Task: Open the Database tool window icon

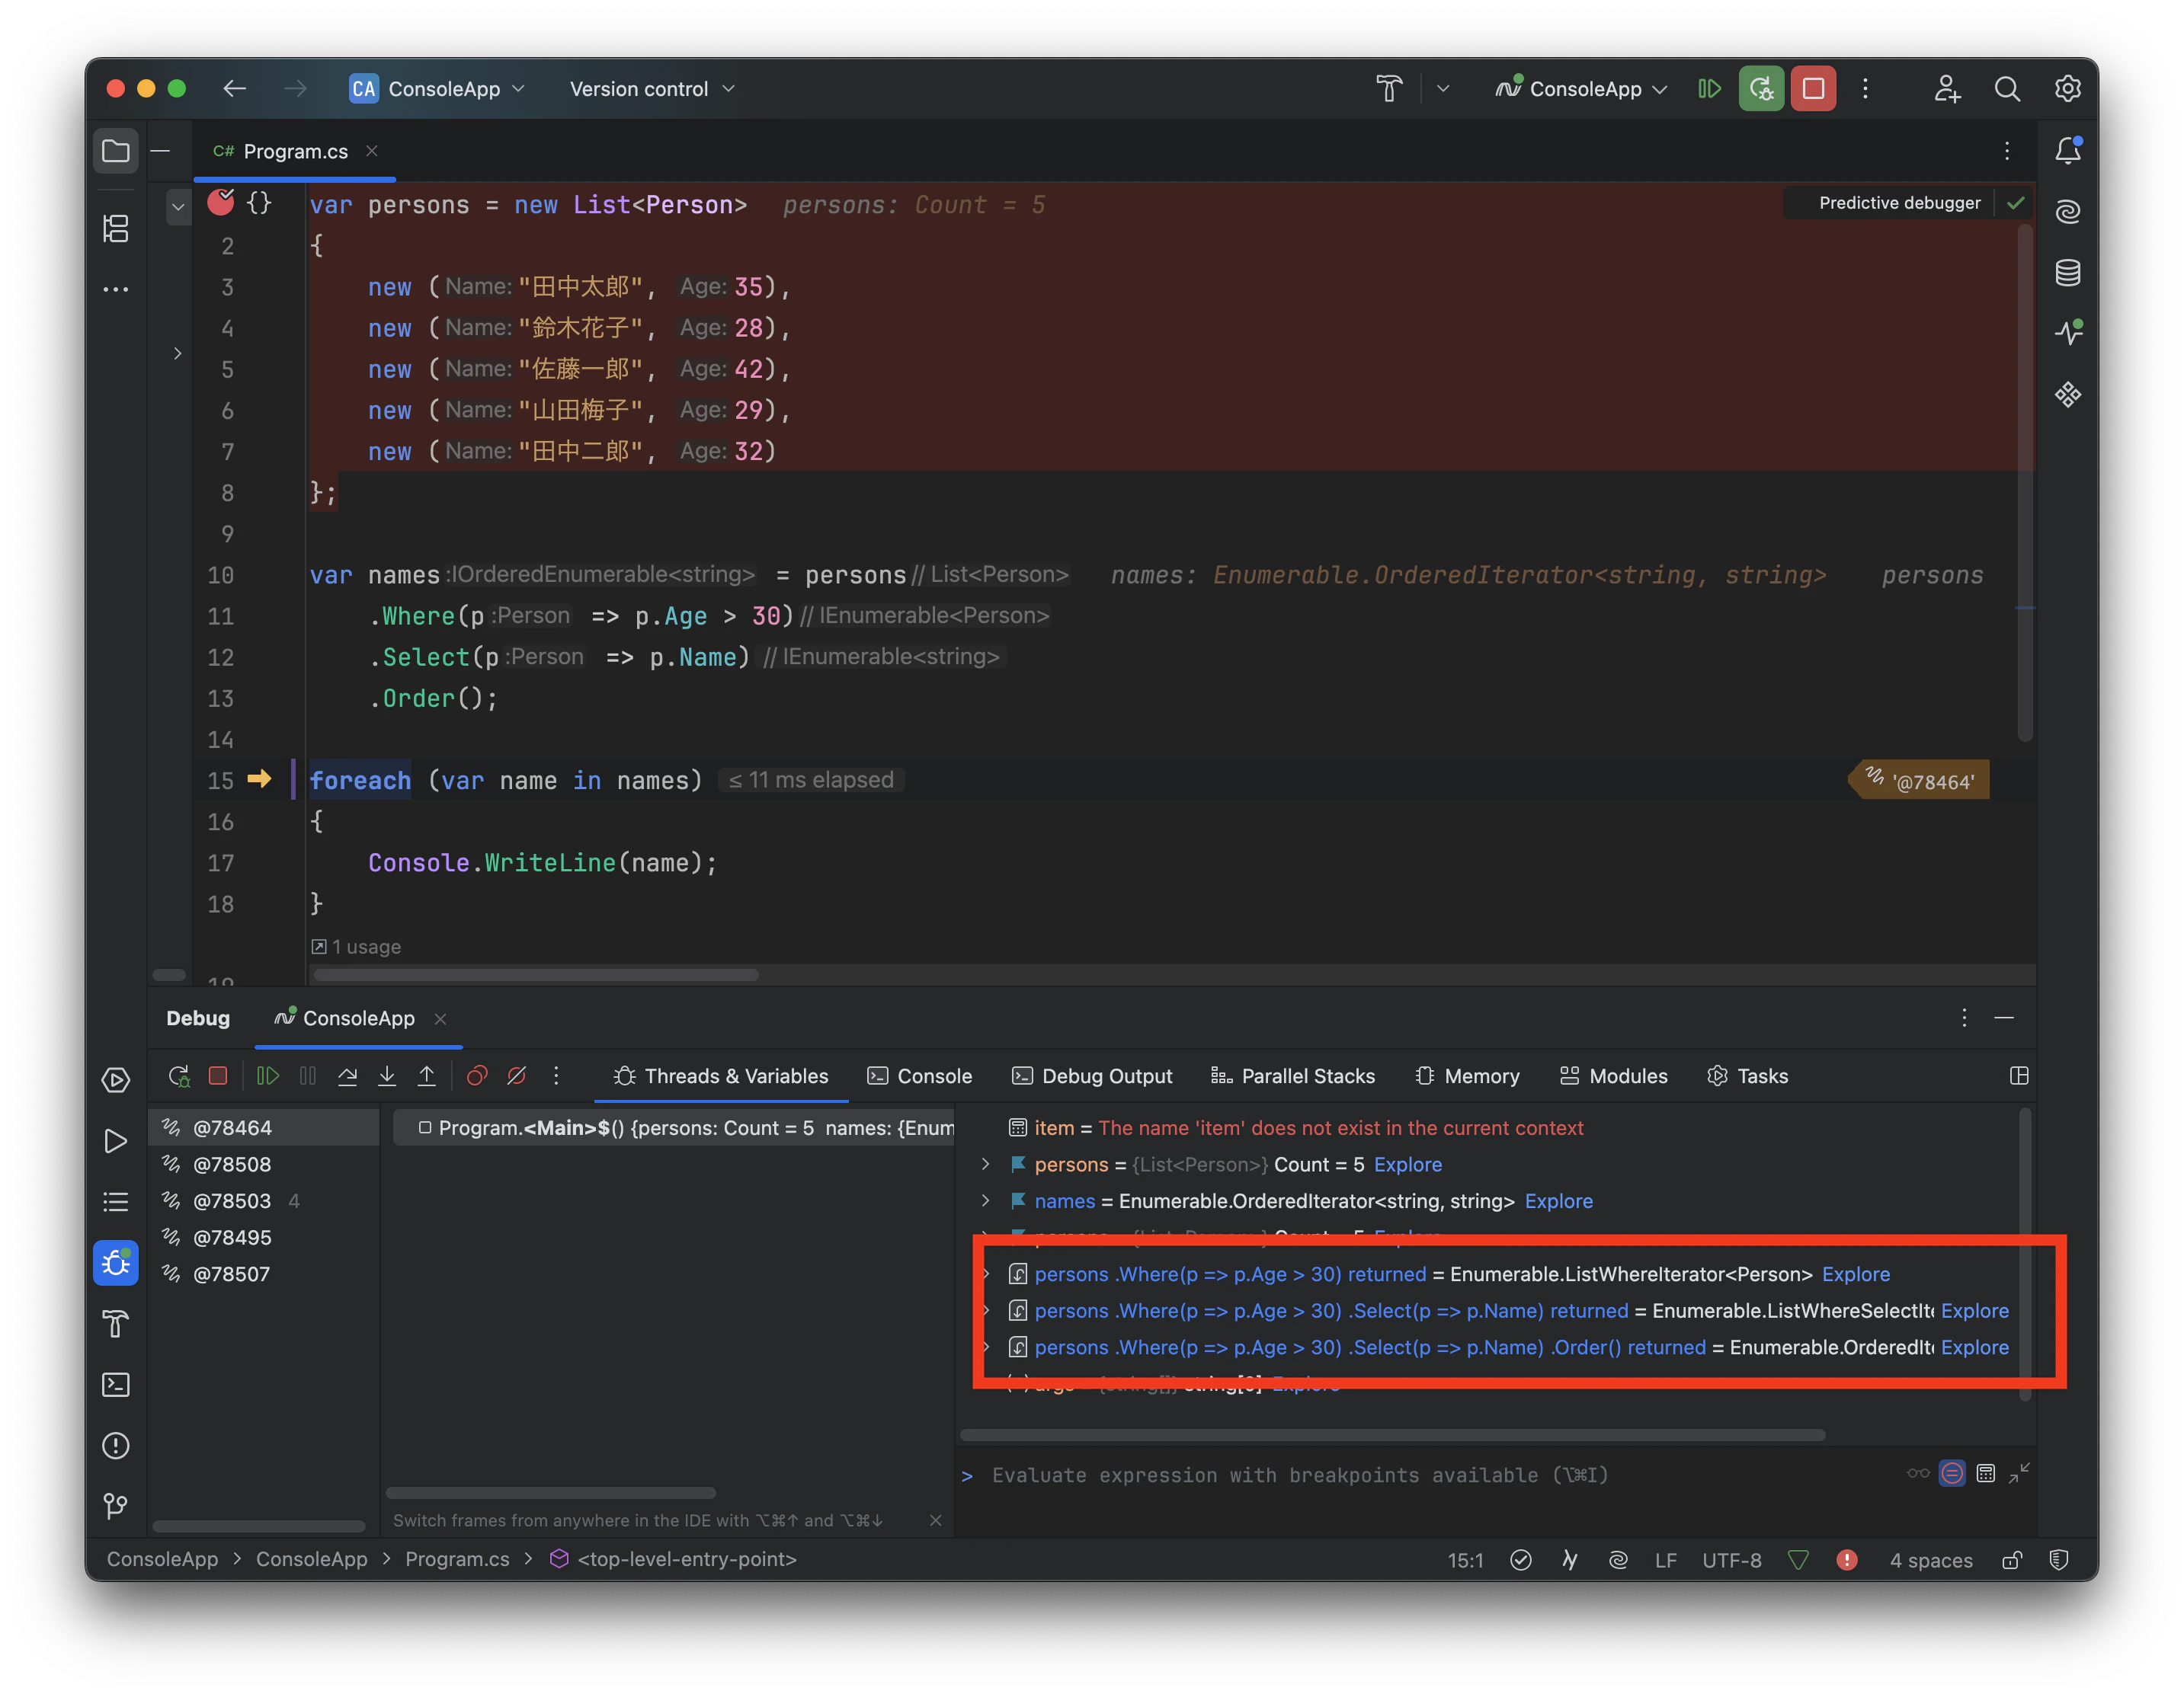Action: pos(2067,273)
